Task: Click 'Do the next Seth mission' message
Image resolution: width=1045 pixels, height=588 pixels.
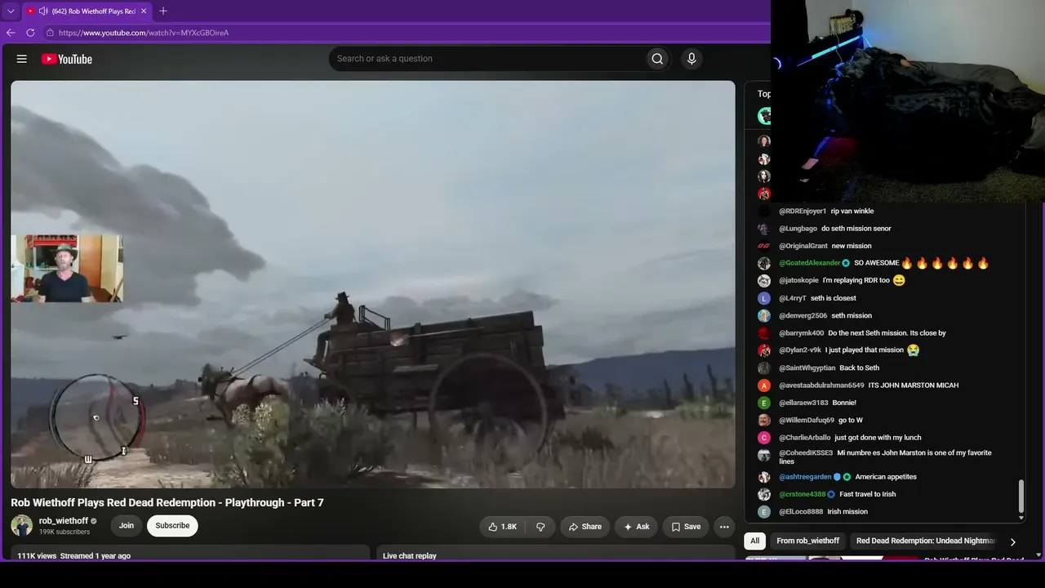Action: tap(887, 333)
